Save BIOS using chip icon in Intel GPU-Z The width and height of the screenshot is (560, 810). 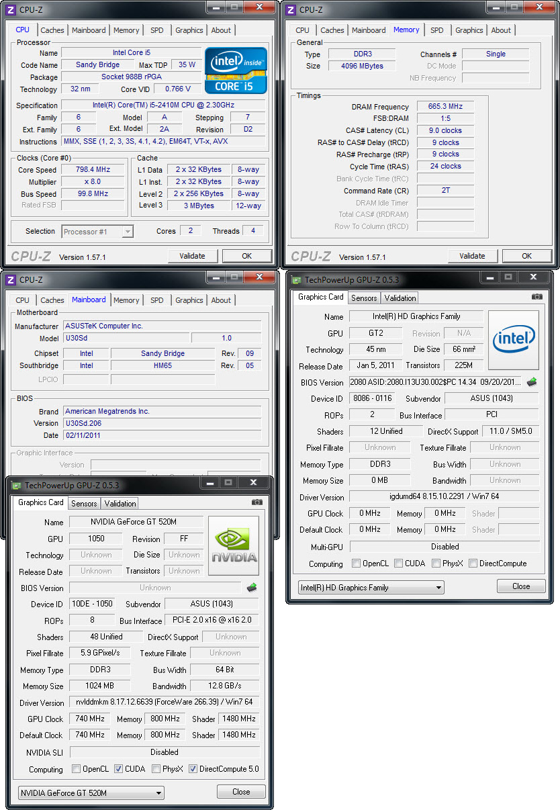(532, 382)
